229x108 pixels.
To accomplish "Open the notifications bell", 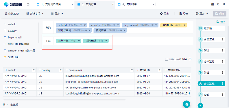I will click(218, 5).
